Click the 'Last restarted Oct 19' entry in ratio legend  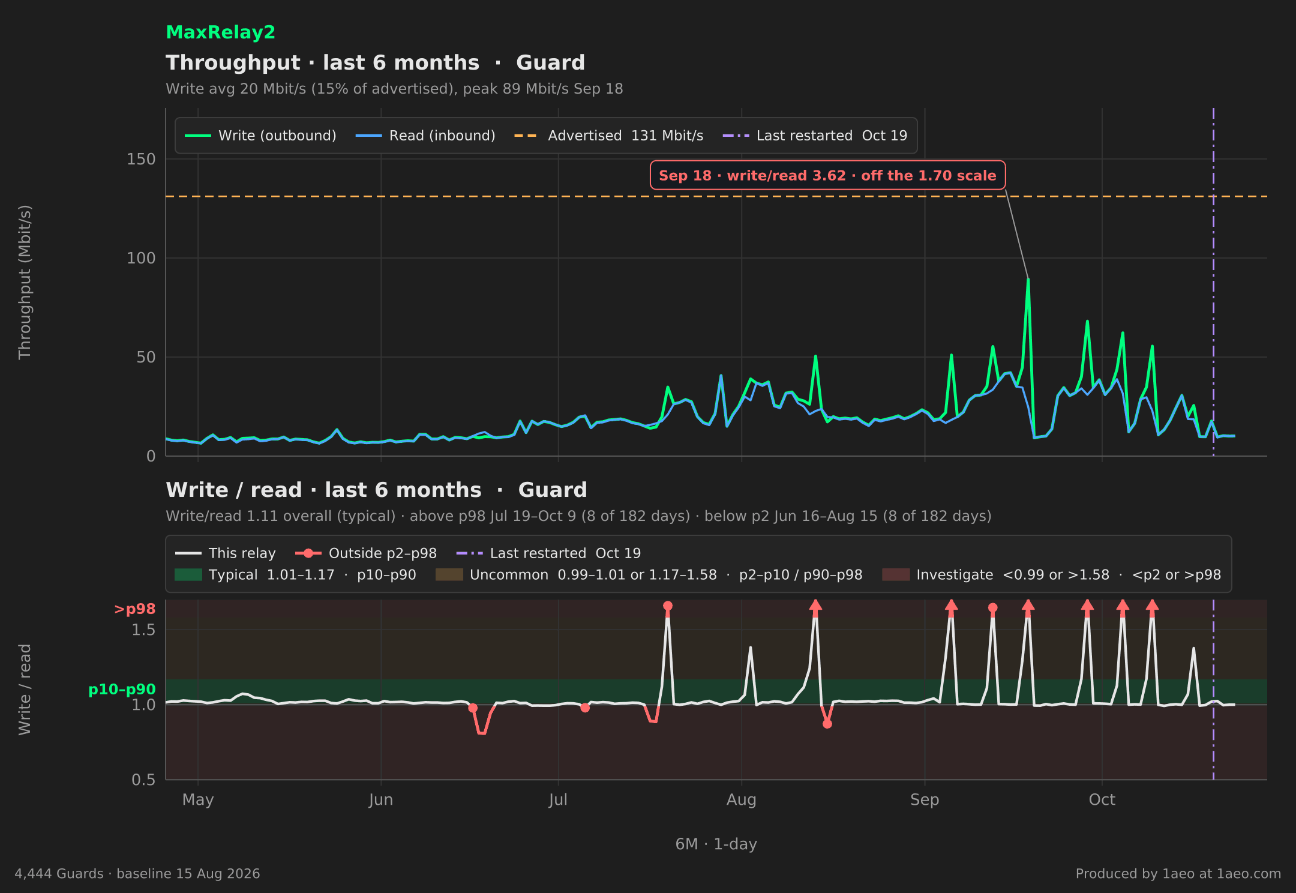(548, 553)
